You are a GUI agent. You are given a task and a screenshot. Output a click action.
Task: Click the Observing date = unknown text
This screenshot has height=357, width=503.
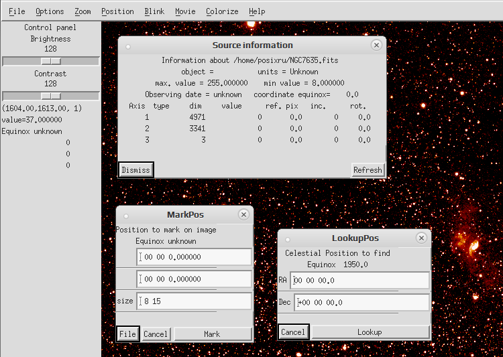click(x=193, y=94)
